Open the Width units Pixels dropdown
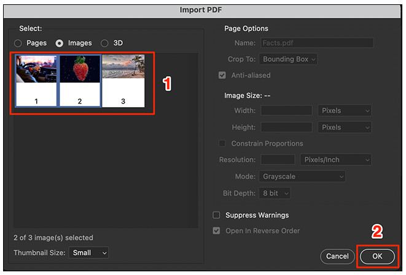406x275 pixels. [x=345, y=111]
